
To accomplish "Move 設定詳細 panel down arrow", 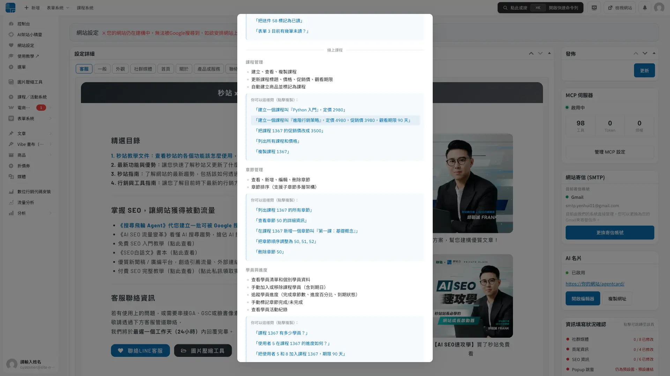I will [x=540, y=53].
